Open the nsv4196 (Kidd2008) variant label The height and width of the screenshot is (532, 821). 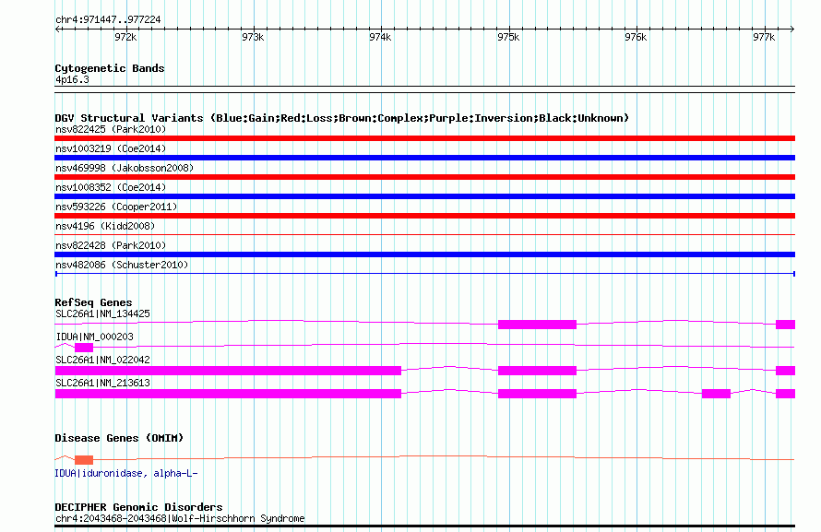point(105,226)
